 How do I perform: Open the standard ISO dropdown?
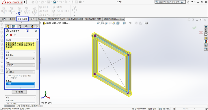21,58
